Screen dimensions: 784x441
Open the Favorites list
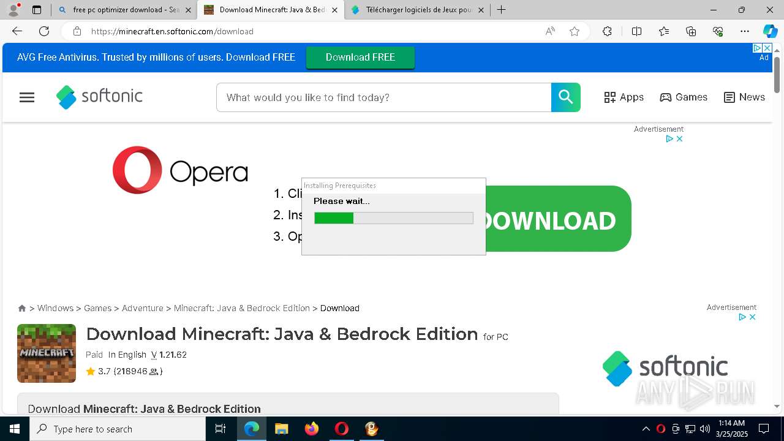[x=664, y=31]
